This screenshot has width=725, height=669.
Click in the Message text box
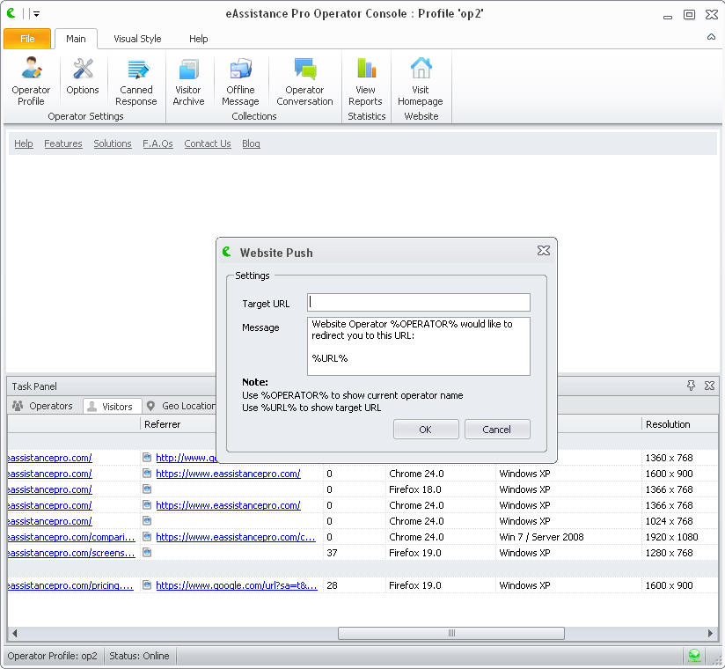[x=419, y=346]
